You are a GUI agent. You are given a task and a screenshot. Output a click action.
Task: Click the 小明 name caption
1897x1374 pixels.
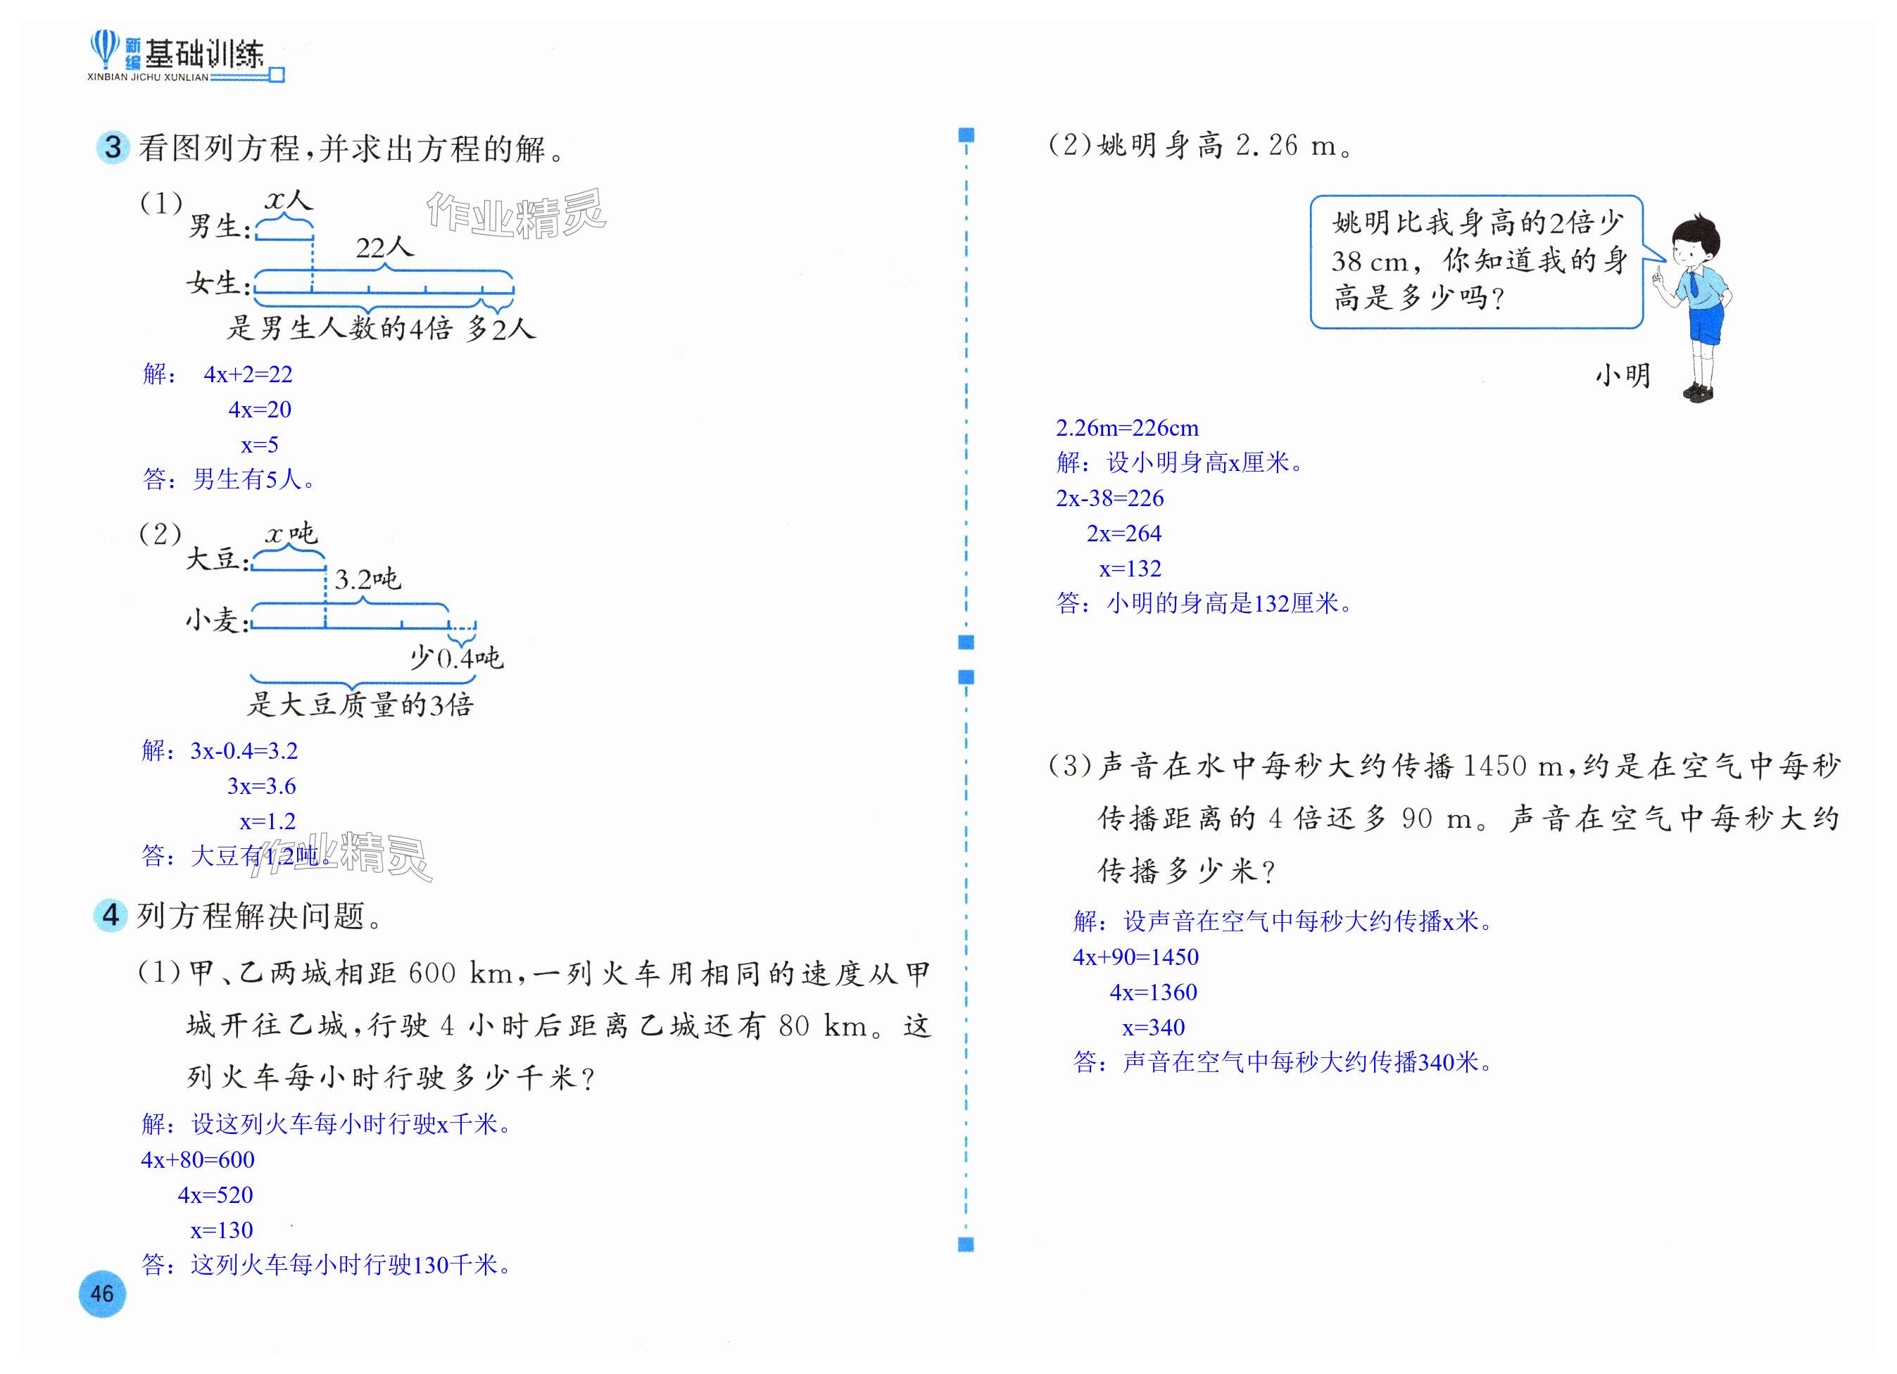1622,374
